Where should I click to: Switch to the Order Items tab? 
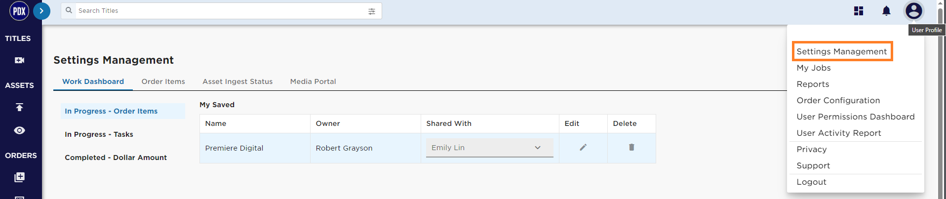click(163, 81)
